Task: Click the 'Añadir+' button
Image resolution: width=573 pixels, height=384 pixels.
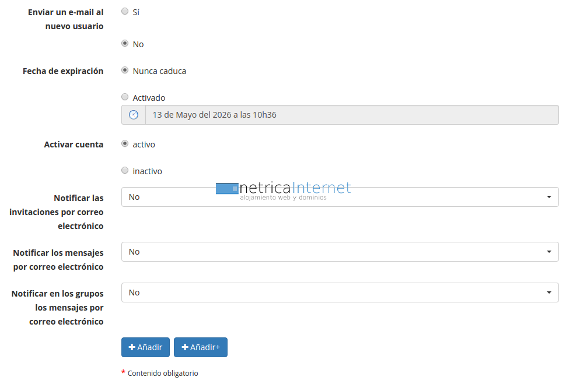Action: (x=201, y=347)
